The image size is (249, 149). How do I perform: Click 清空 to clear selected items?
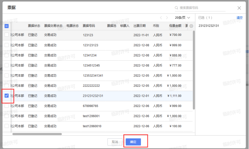239,18
